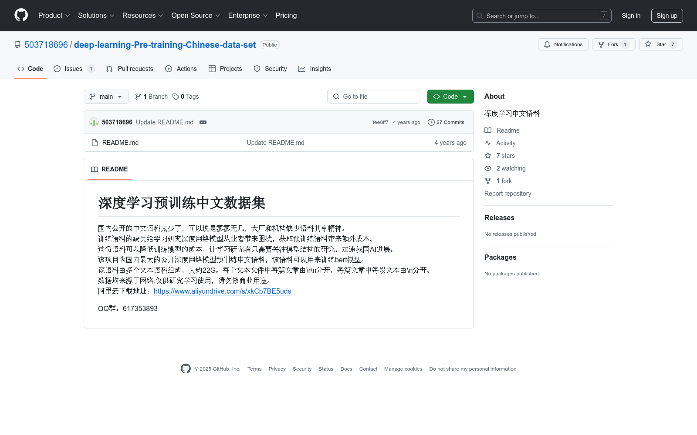The image size is (697, 435).
Task: Fork this repository
Action: click(613, 44)
